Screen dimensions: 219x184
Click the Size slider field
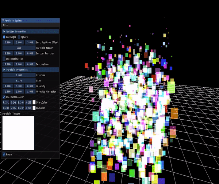[19, 81]
